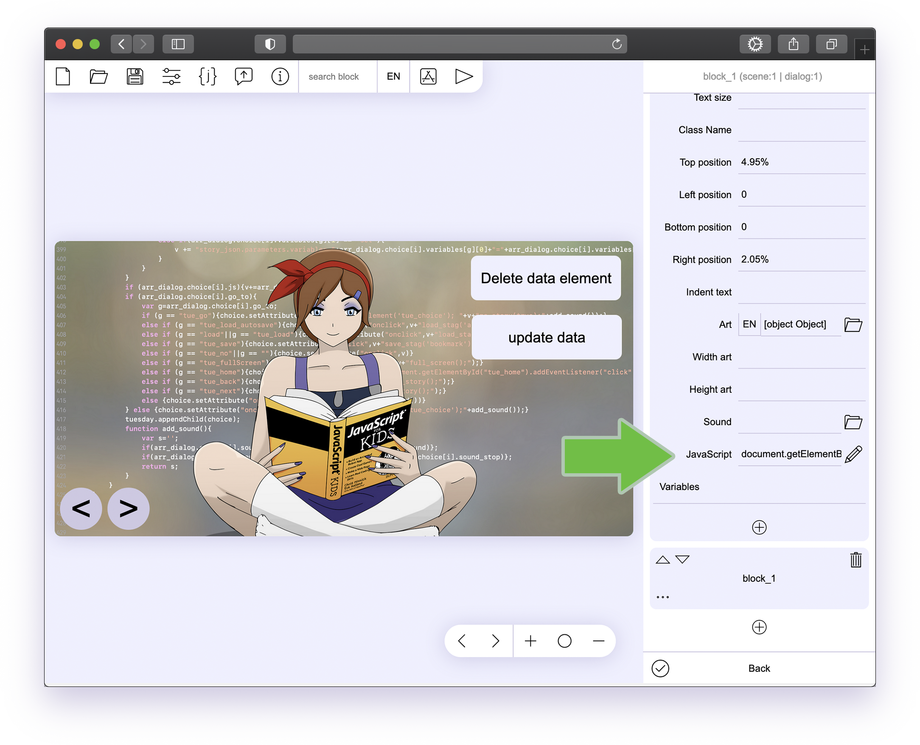Click the Art [object Object] field
The width and height of the screenshot is (920, 745).
801,324
